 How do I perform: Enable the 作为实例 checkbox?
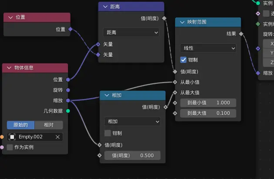[x=10, y=147]
